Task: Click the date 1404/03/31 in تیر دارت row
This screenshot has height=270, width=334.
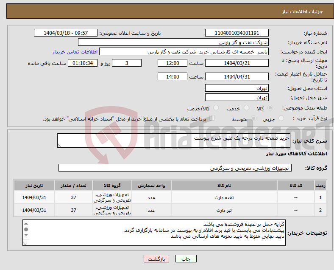Action: point(34,210)
